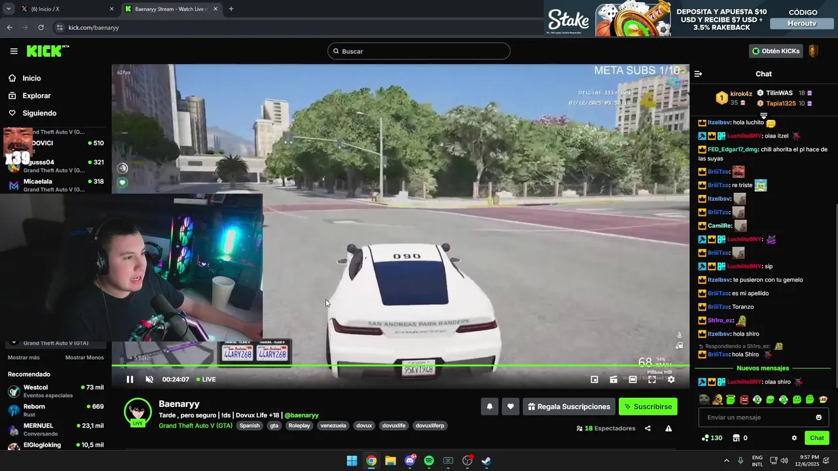This screenshot has width=838, height=471.
Task: Open Grand Theft Auto V (GTA) category link
Action: [x=195, y=425]
